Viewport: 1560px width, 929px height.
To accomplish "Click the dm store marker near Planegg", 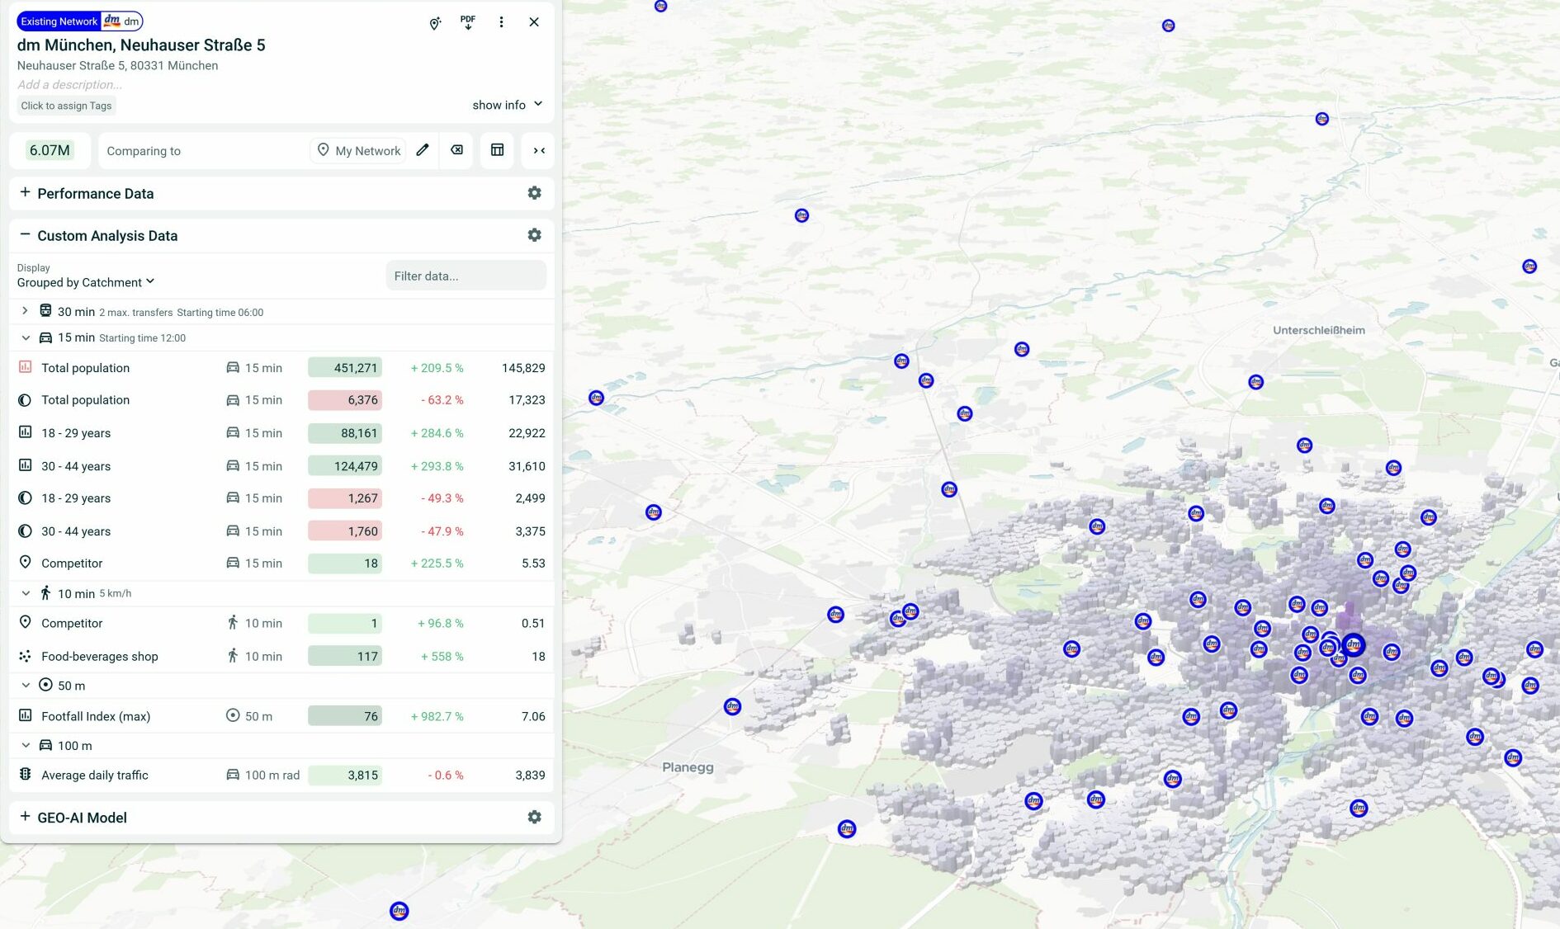I will [732, 706].
